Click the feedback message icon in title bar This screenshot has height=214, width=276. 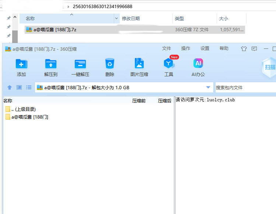tap(254, 48)
